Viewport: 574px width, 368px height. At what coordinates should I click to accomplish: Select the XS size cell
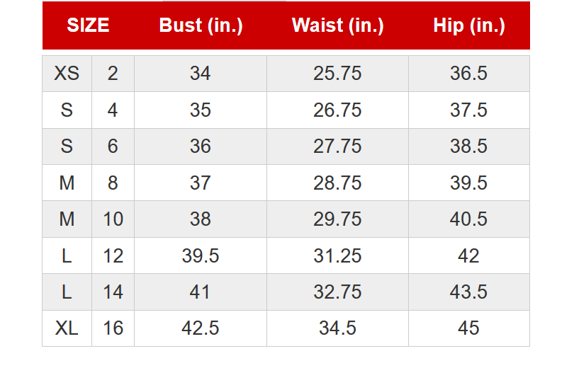pos(67,74)
